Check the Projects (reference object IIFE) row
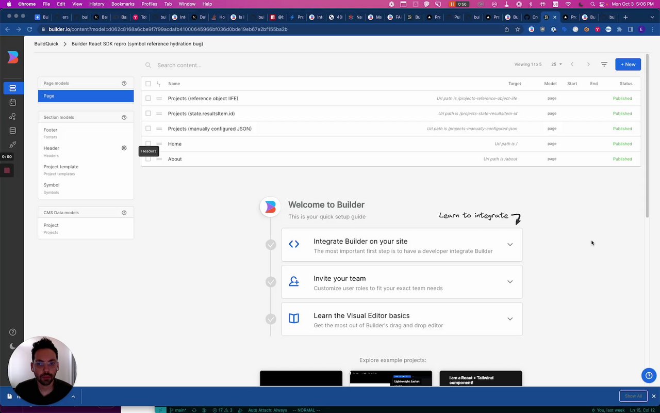660x413 pixels. point(148,98)
